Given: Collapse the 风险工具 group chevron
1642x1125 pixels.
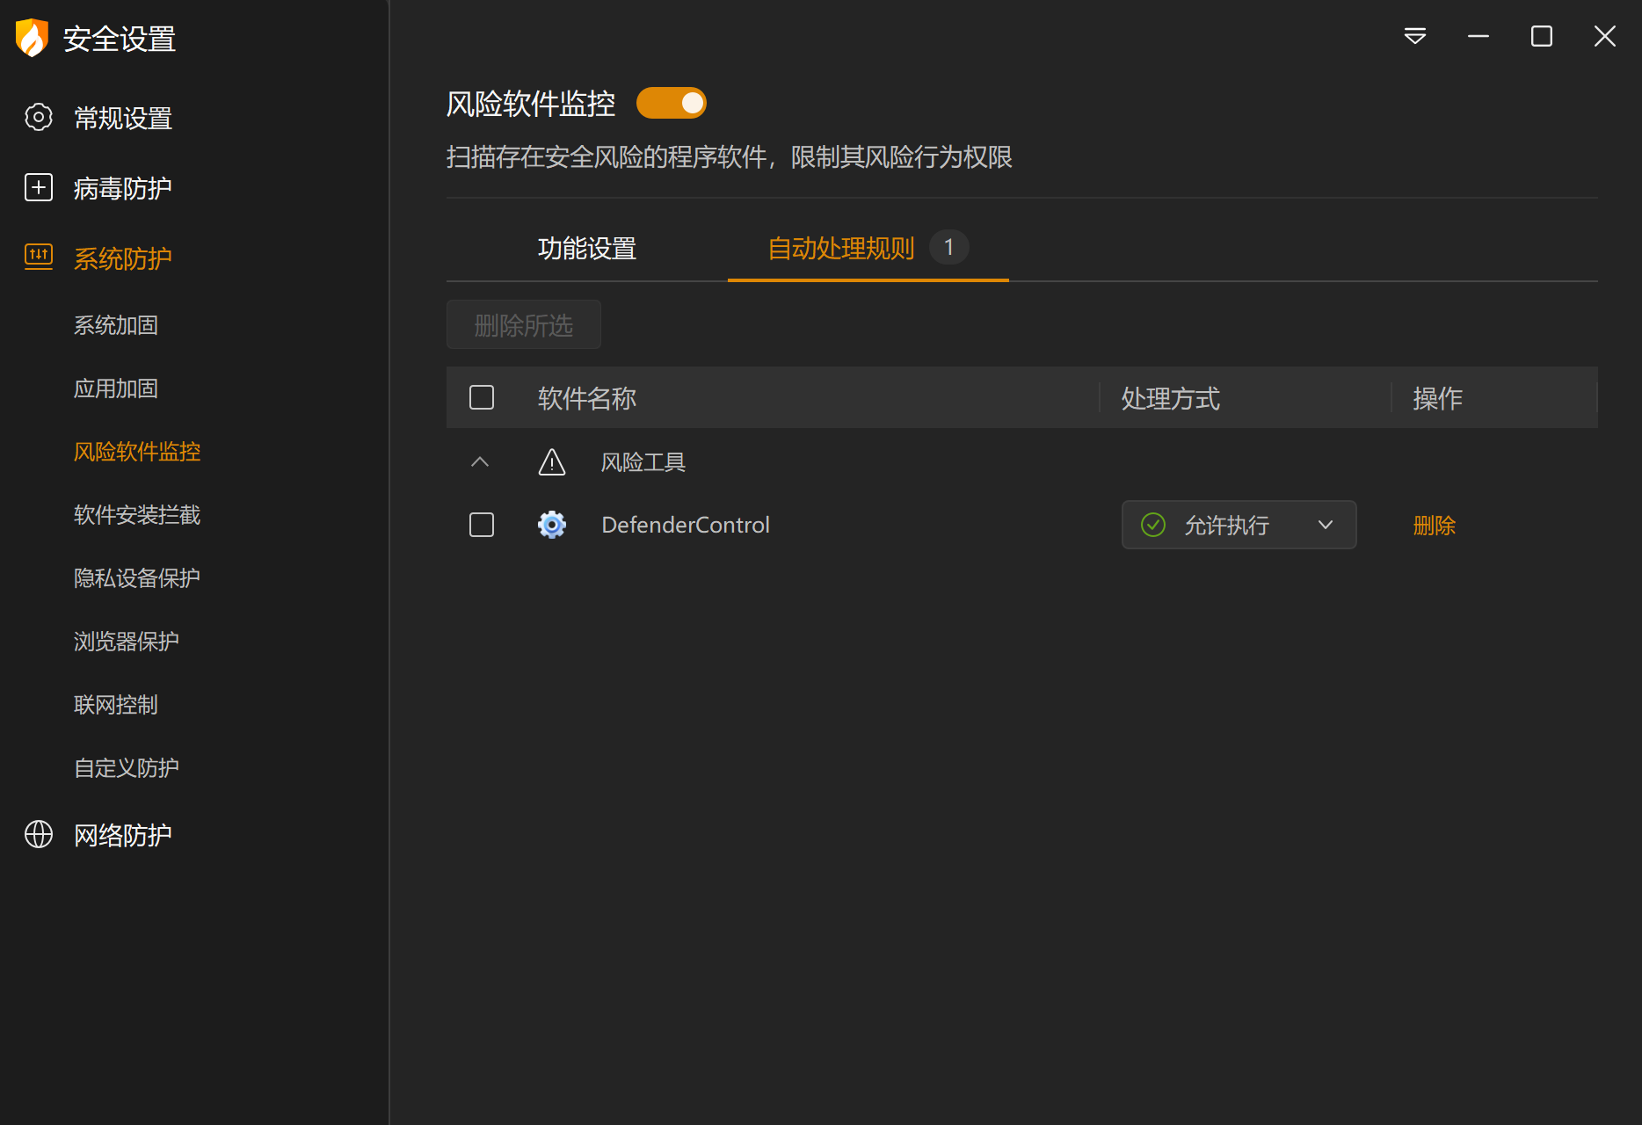Looking at the screenshot, I should [480, 461].
